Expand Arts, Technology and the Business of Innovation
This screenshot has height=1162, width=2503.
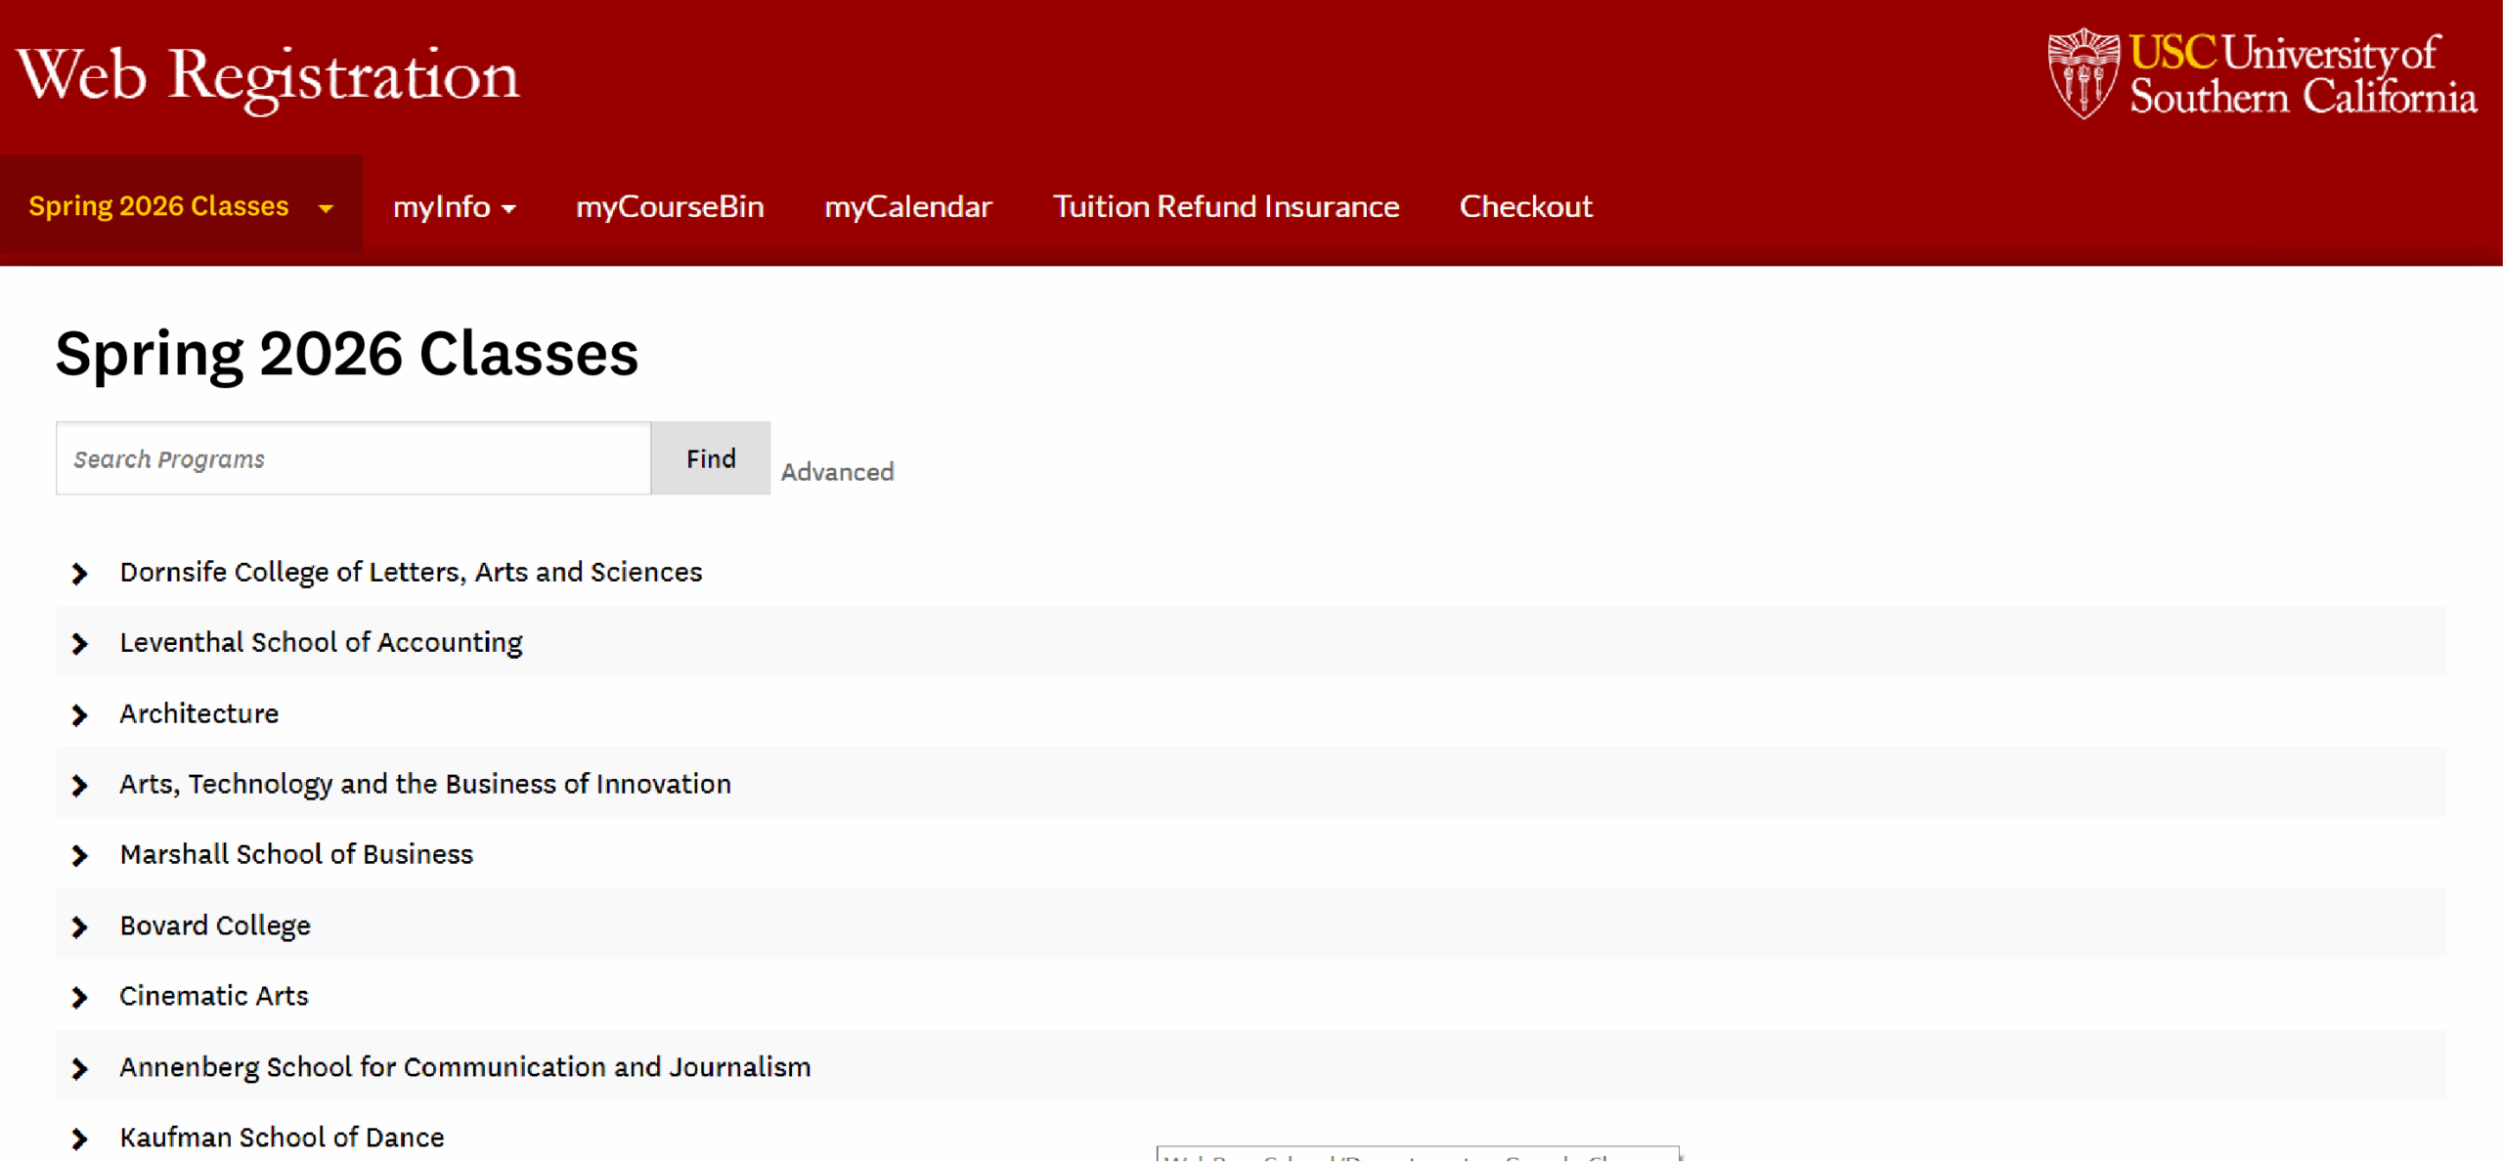[x=79, y=785]
